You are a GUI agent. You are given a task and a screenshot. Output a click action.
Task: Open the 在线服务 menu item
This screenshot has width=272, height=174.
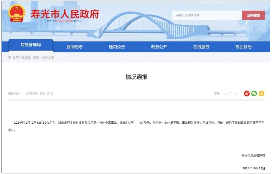201,47
